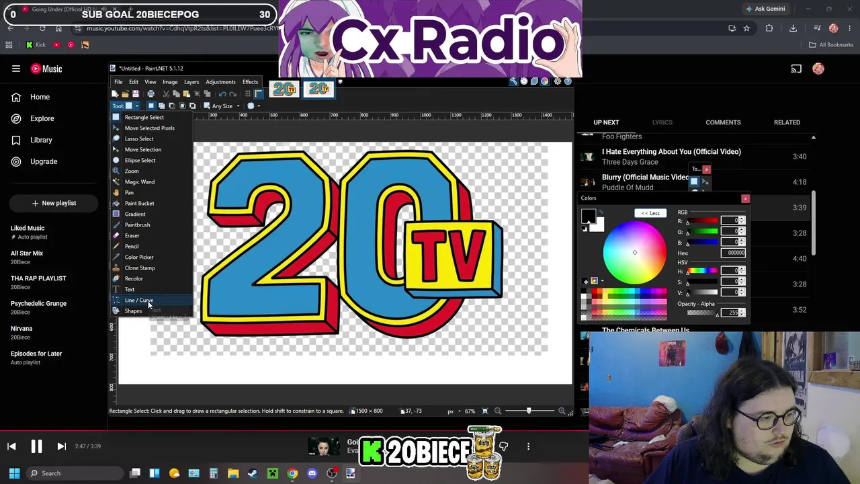
Task: Pause the YouTube Music track
Action: 36,446
